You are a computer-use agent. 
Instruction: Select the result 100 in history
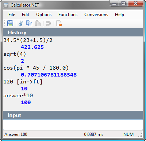pos(26,102)
